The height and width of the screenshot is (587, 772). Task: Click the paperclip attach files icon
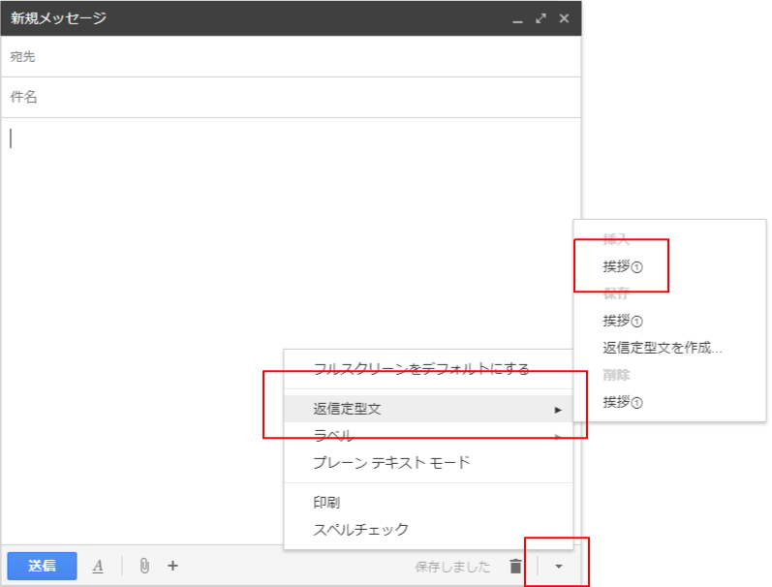tap(144, 566)
